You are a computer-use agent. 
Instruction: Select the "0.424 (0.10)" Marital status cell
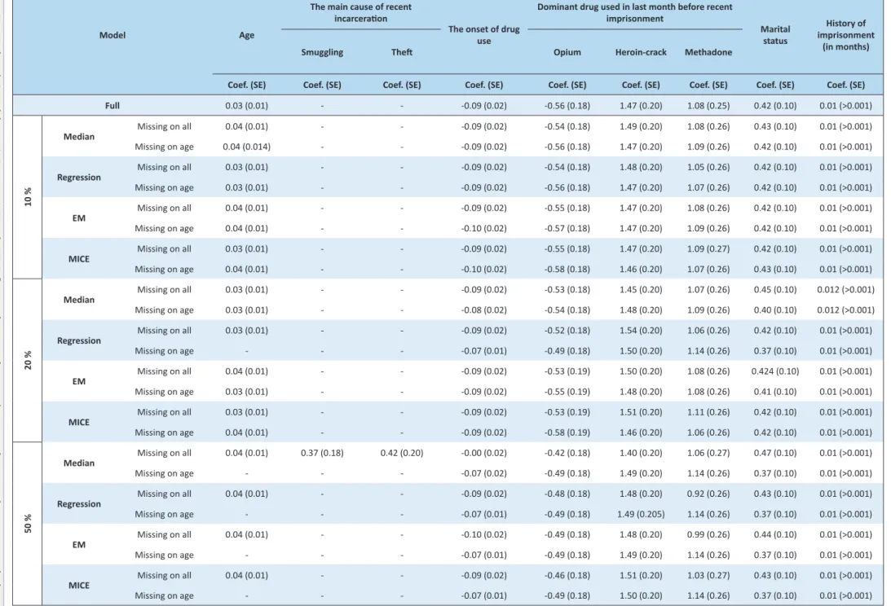pyautogui.click(x=775, y=371)
